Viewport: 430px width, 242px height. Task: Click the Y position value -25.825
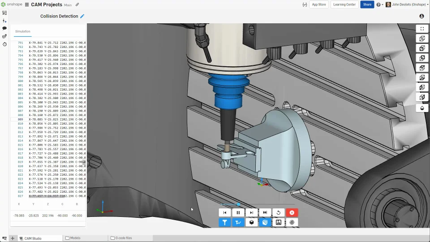point(34,216)
